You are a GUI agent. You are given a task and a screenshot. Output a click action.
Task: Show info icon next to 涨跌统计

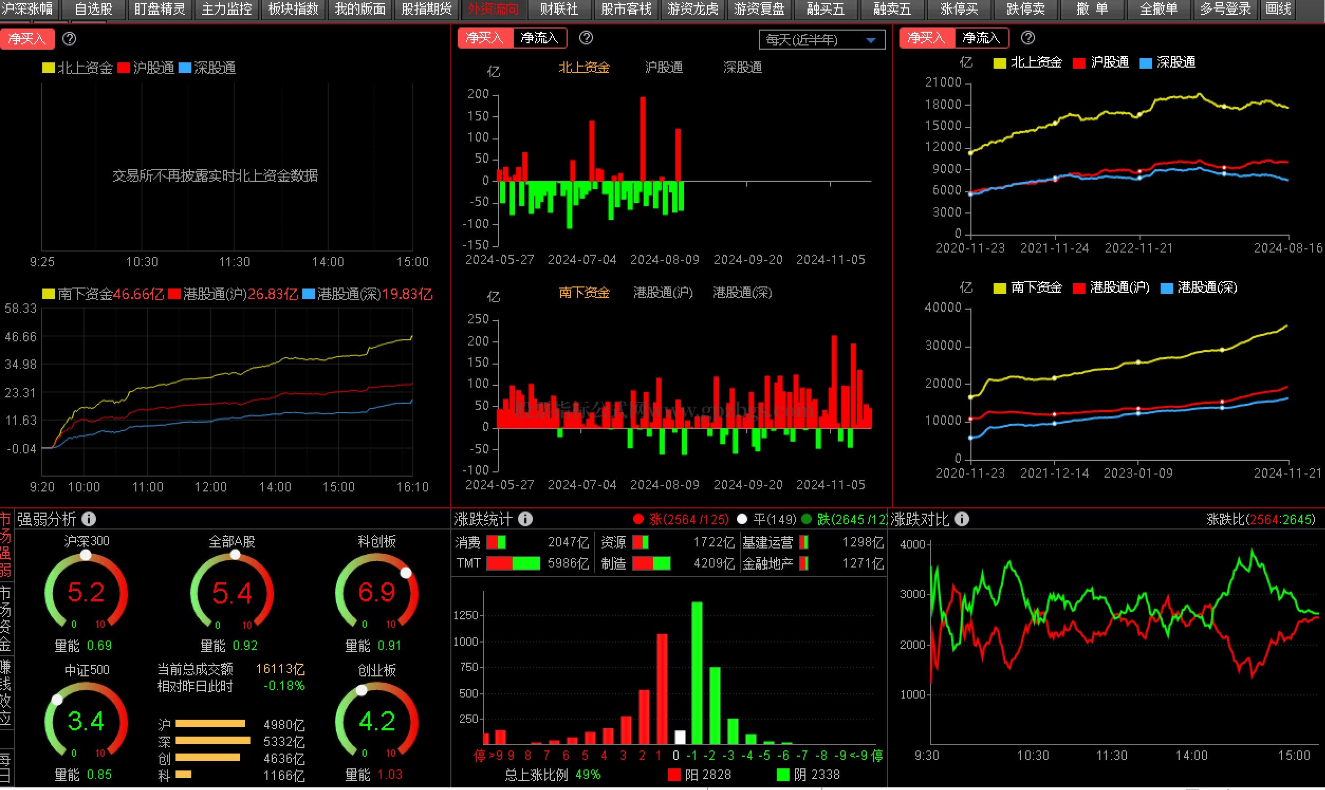tap(525, 518)
